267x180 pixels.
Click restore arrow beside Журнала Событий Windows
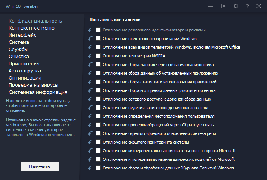90,168
